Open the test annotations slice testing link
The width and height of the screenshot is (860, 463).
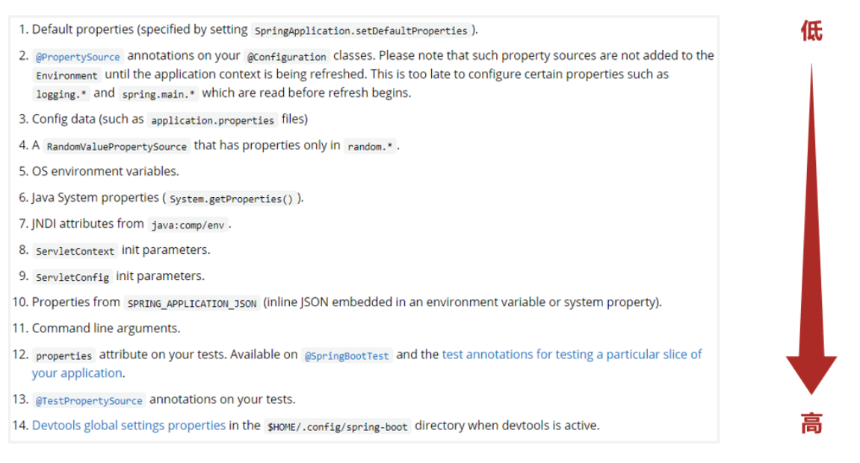[572, 355]
